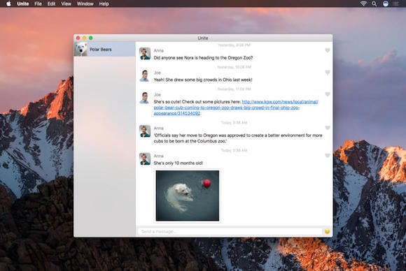Open Spotlight search magnifier icon
This screenshot has width=406, height=271.
[x=374, y=3]
